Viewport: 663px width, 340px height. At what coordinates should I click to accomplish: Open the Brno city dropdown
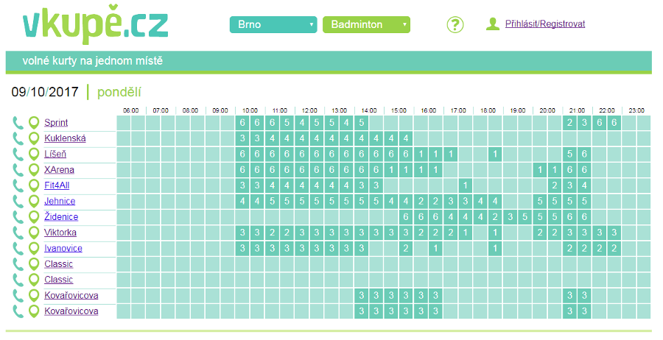coord(273,24)
